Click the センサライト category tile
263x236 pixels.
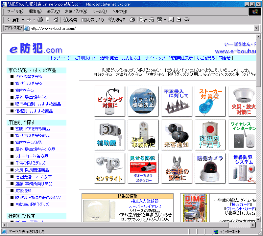(x=109, y=168)
